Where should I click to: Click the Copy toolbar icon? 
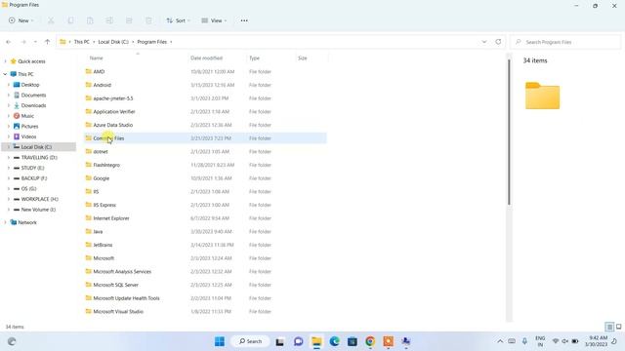pos(70,20)
